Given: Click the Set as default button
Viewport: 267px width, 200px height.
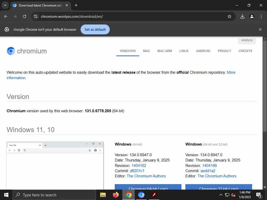Looking at the screenshot, I should (95, 29).
